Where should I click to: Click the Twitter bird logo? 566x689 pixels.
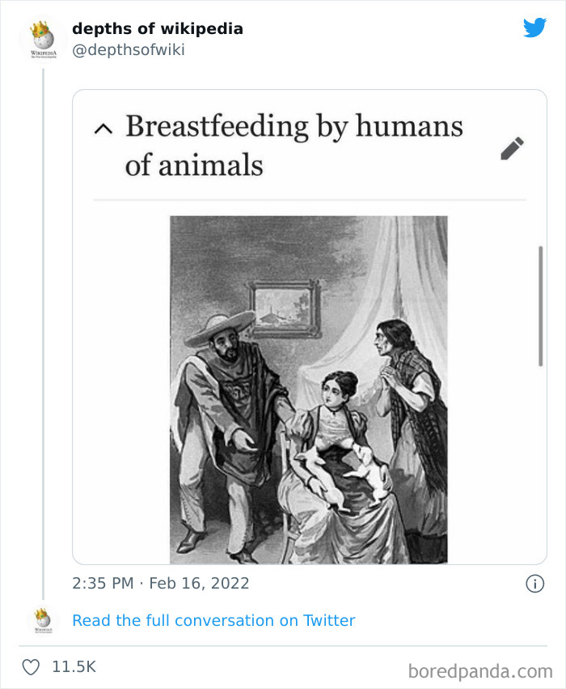click(x=534, y=28)
